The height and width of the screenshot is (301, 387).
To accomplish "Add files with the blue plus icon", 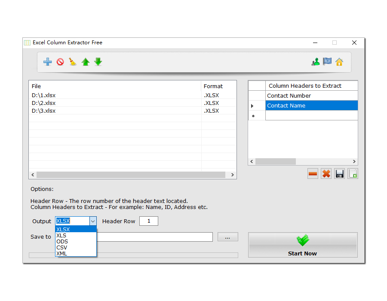I will pyautogui.click(x=47, y=61).
